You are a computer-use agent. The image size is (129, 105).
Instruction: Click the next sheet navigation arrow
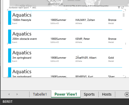pyautogui.click(x=17, y=94)
